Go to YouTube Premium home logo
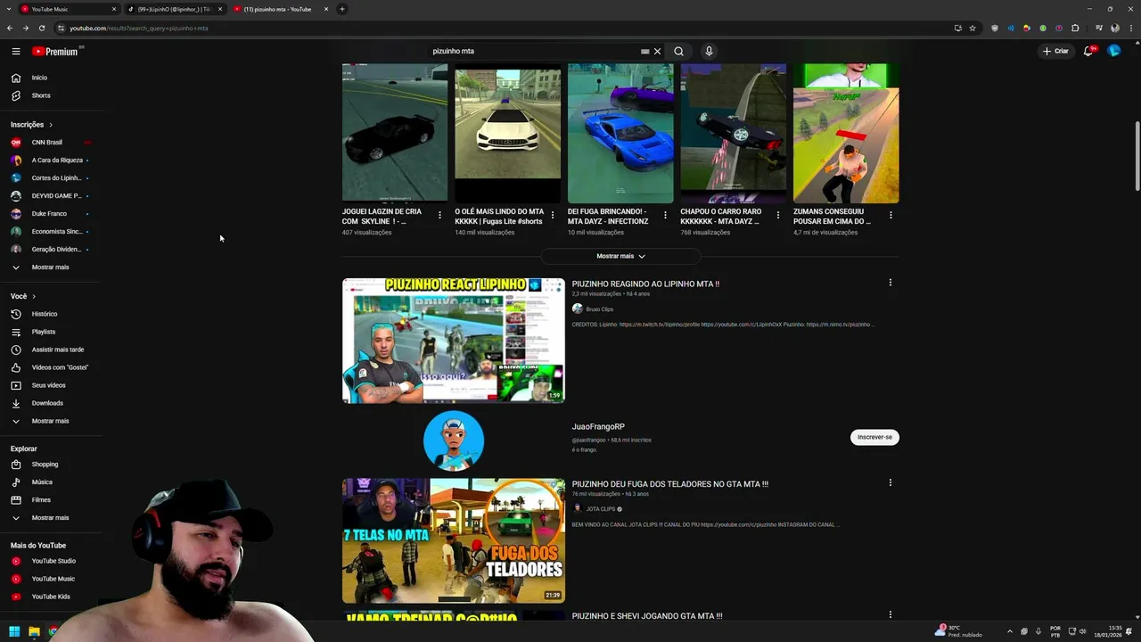The height and width of the screenshot is (642, 1141). click(56, 52)
